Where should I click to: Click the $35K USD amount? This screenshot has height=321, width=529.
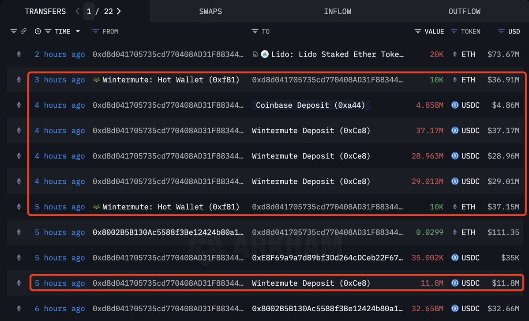click(x=510, y=257)
